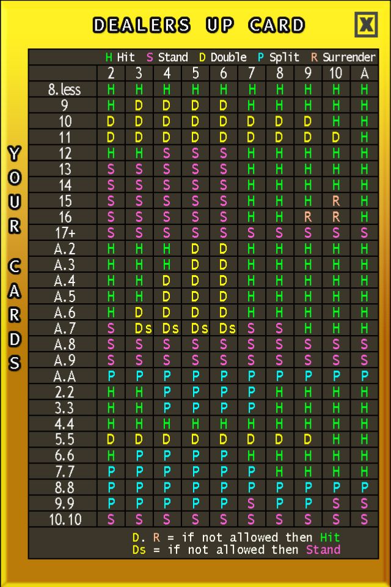
Task: Click the 'DEALERS UP CARD' title
Action: click(199, 25)
